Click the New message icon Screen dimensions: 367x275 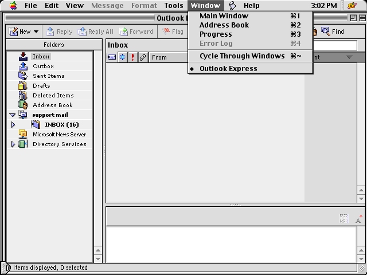pyautogui.click(x=13, y=32)
